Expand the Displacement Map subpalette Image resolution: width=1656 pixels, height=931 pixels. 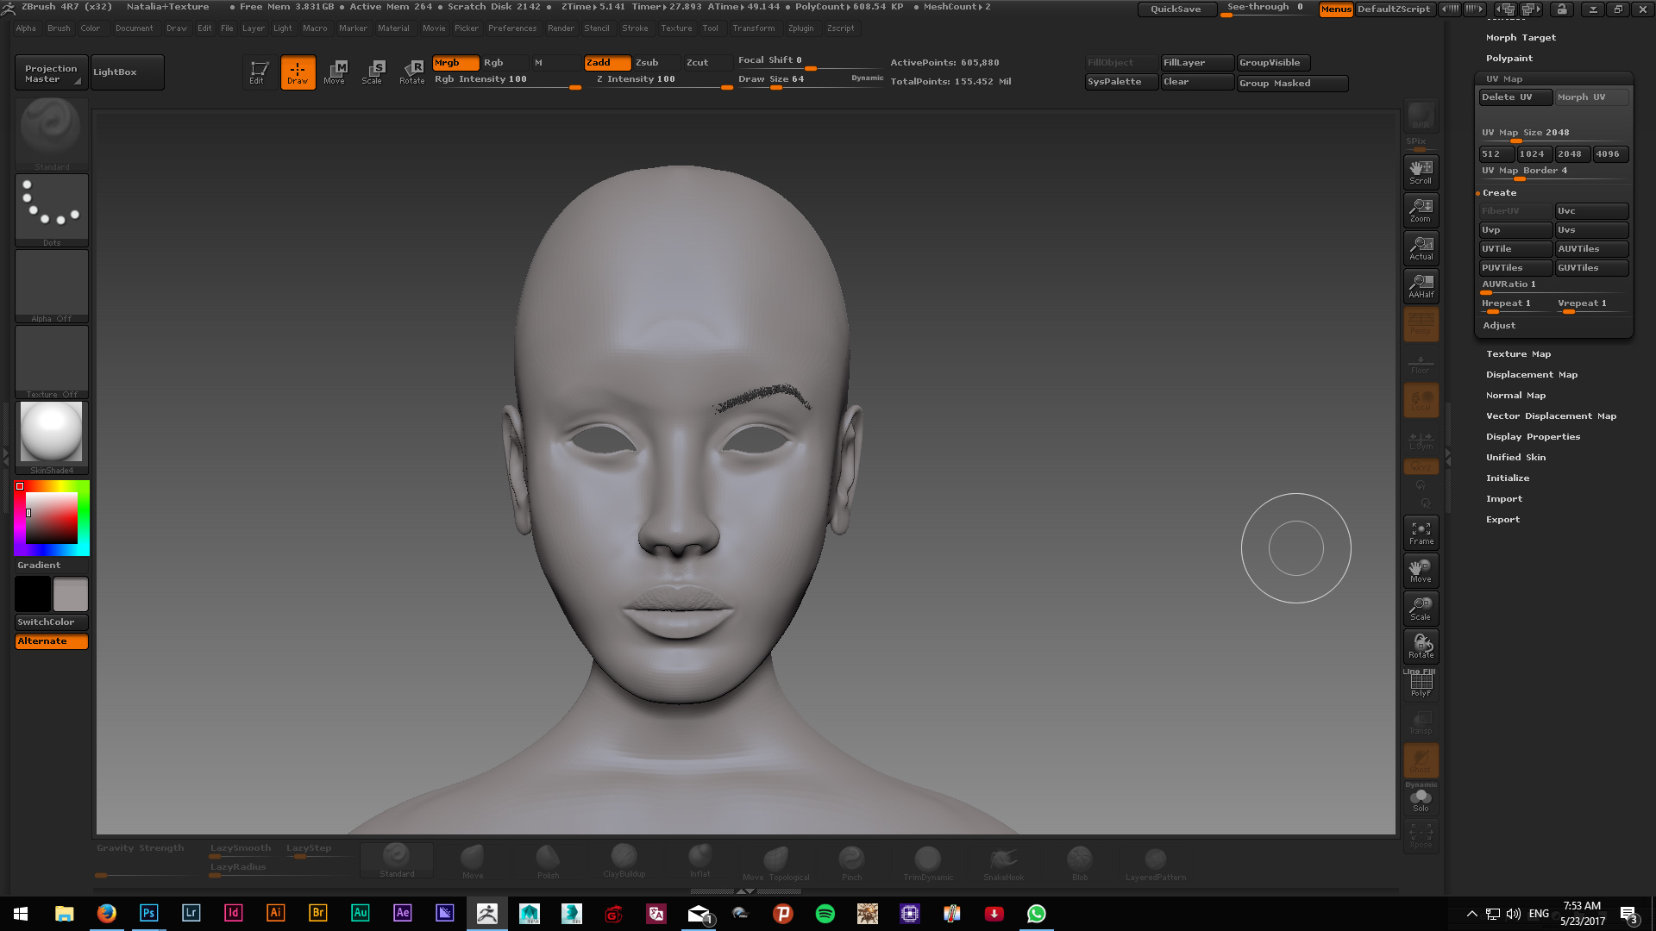[x=1532, y=375]
